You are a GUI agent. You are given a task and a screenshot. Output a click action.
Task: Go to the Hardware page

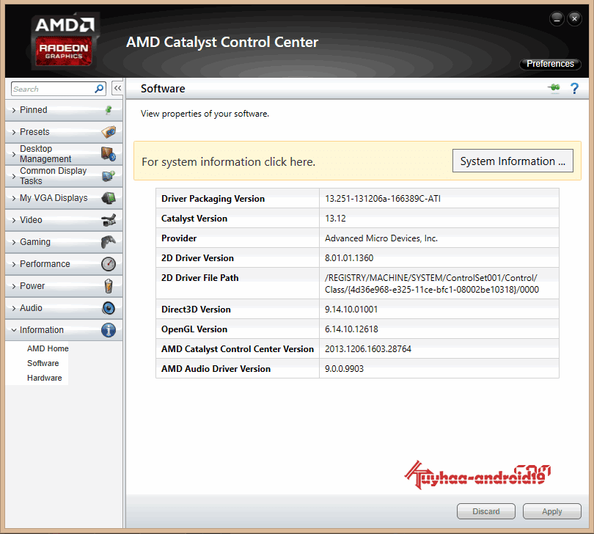[x=45, y=377]
